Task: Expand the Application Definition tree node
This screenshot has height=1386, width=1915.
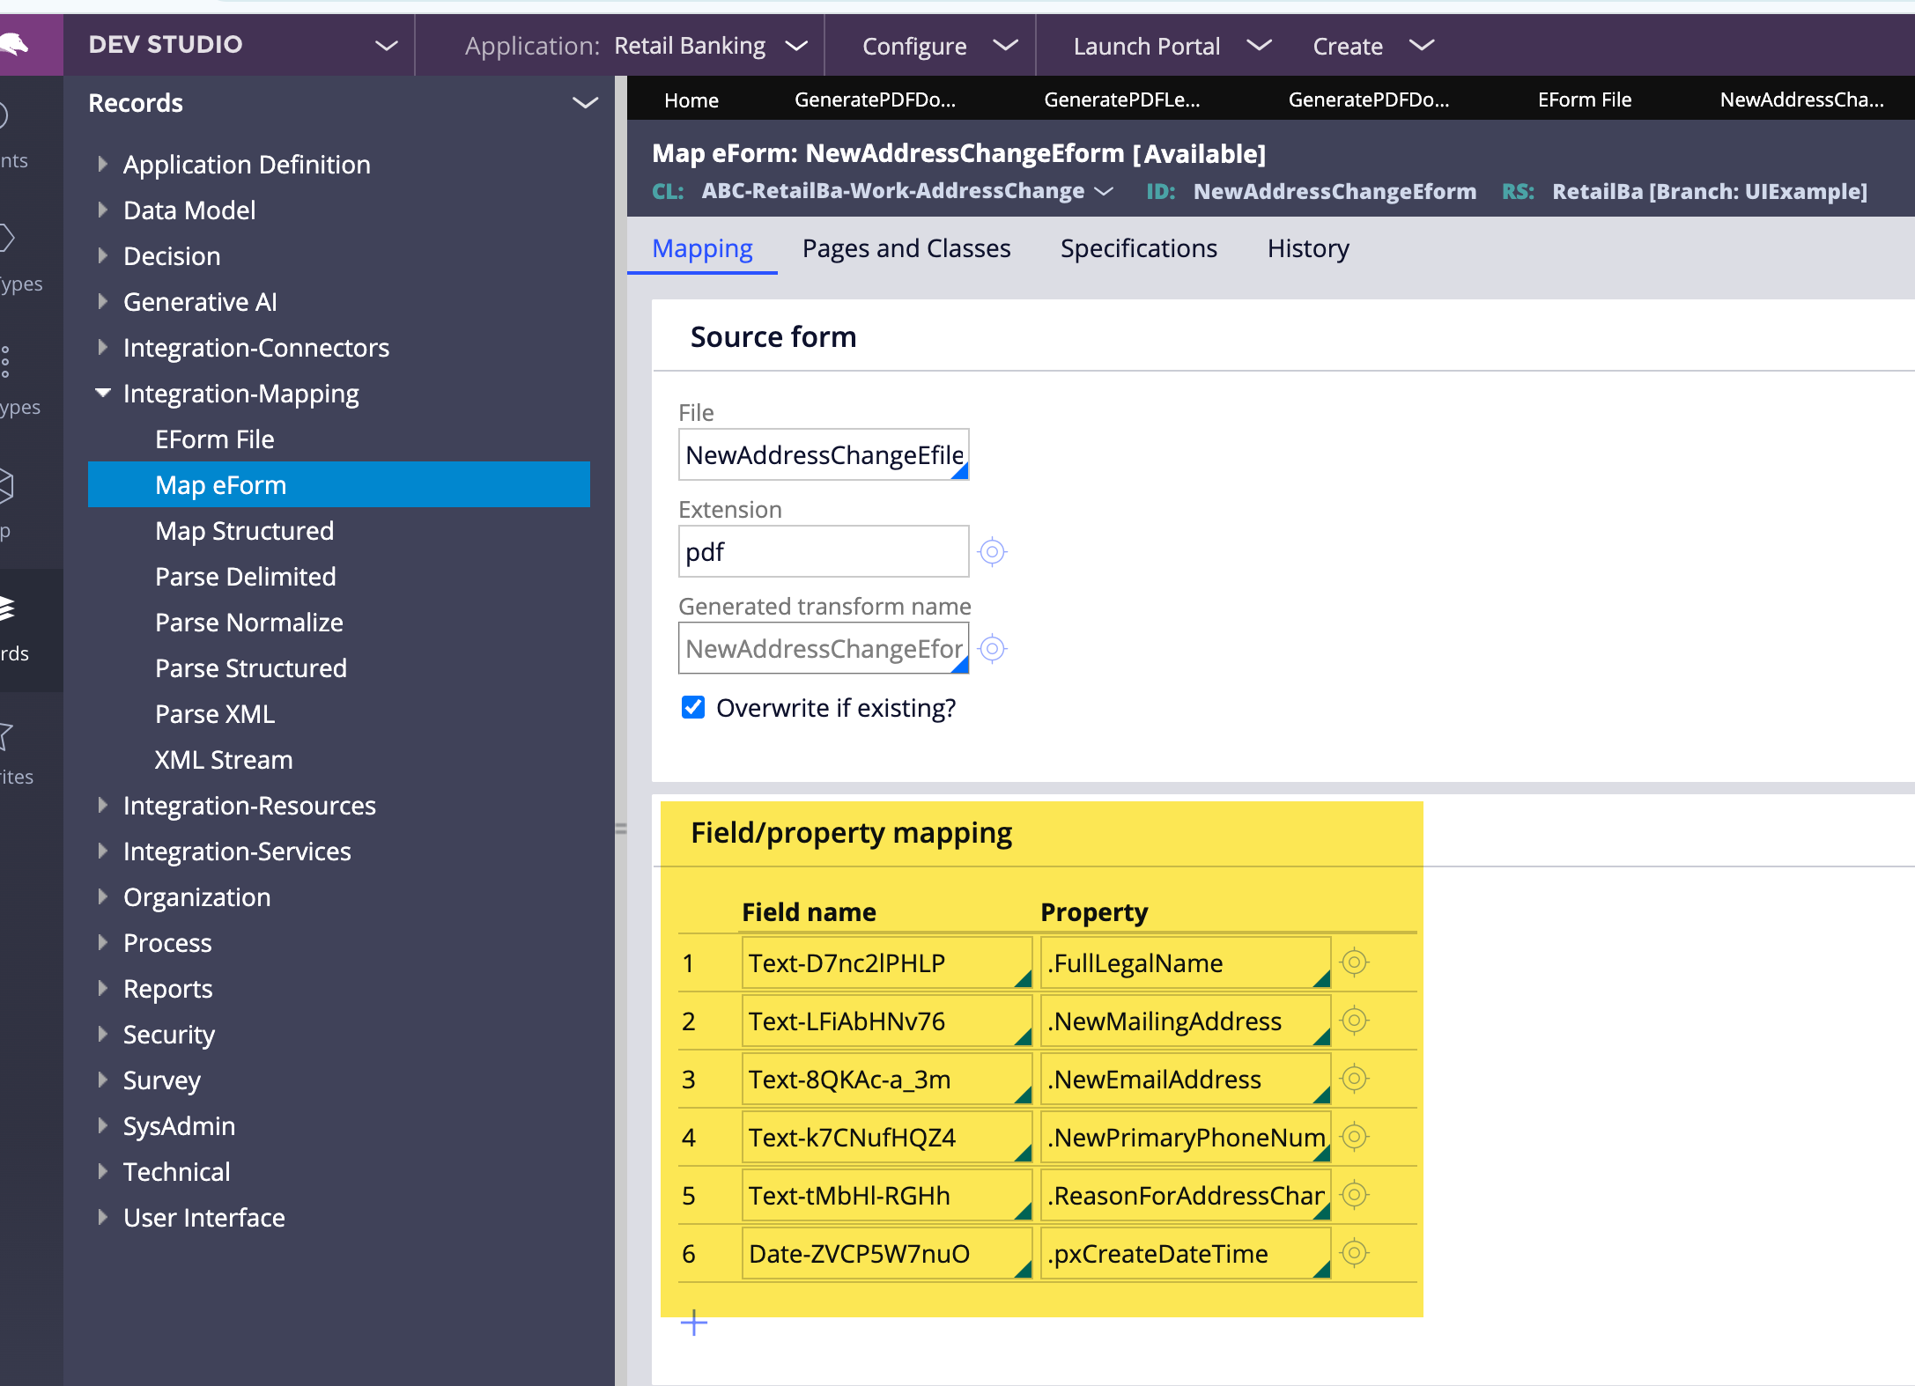Action: 102,164
